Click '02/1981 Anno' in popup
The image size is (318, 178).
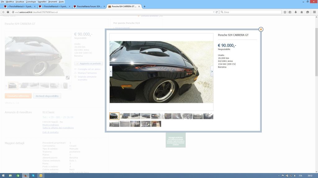pyautogui.click(x=225, y=61)
